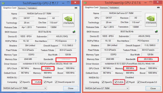Click Subvendor 'ASUS (1043)' in GPU-Z 0.7.6
This screenshot has width=163, height=93.
(x=144, y=36)
